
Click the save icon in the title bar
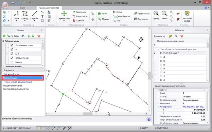(13, 3)
